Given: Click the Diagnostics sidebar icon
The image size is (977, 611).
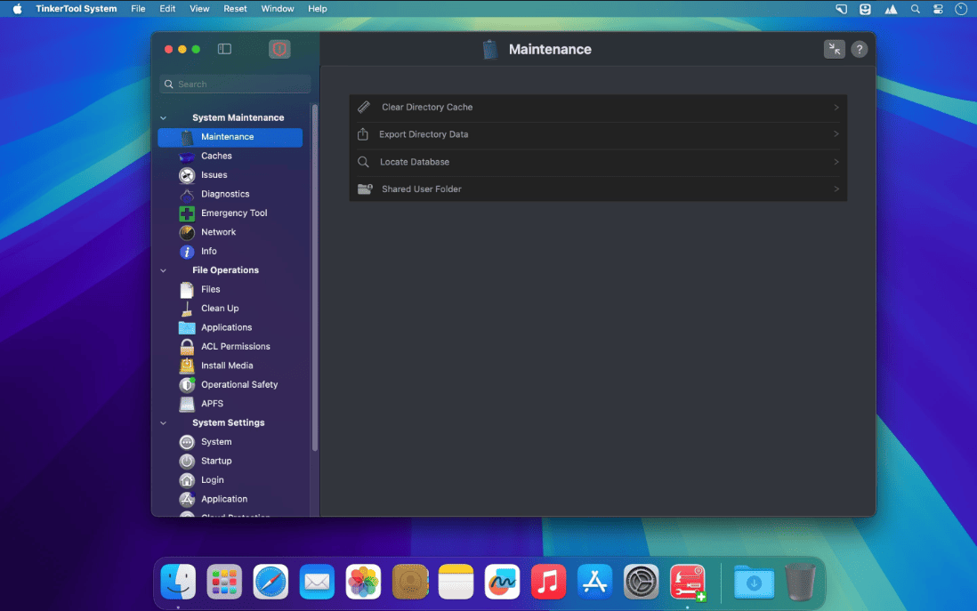Looking at the screenshot, I should coord(187,194).
